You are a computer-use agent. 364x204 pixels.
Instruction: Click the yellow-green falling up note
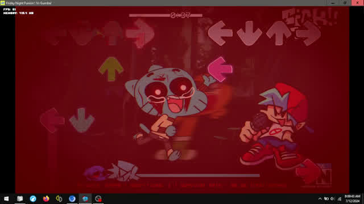pos(111,69)
